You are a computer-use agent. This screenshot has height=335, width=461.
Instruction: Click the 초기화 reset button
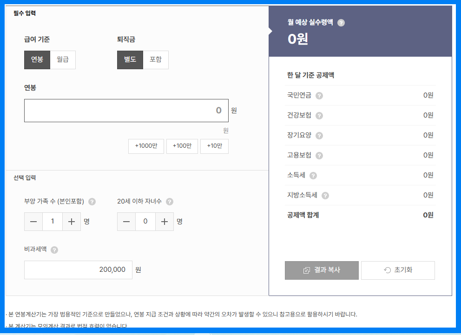click(x=398, y=270)
